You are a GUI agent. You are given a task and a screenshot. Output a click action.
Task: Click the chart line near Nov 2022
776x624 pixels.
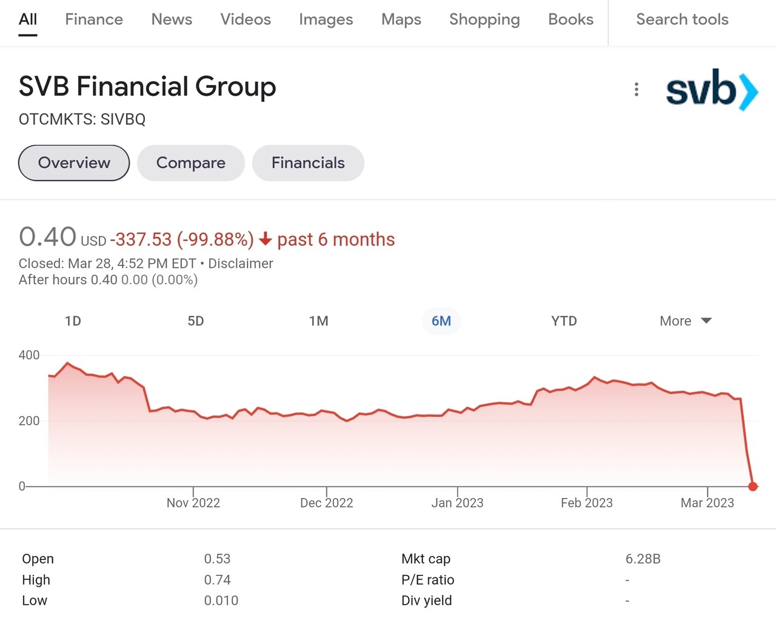point(193,413)
